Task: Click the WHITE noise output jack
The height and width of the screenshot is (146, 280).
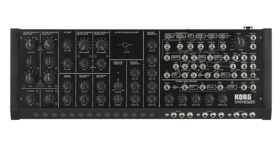Action: tap(234, 75)
